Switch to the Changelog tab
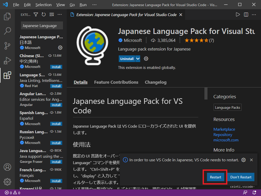The image size is (261, 196). pyautogui.click(x=156, y=82)
